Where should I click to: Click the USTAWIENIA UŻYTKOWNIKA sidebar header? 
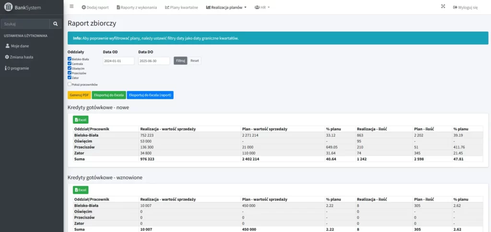coord(26,36)
